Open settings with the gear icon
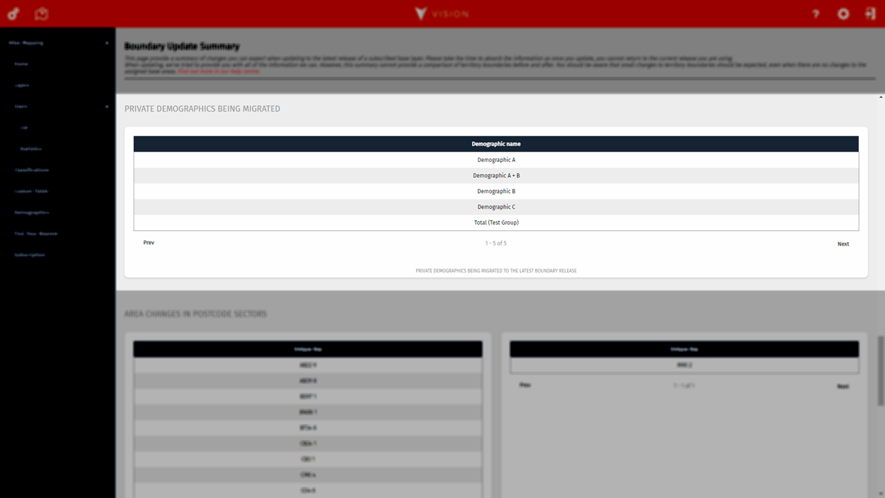The image size is (885, 498). [x=843, y=14]
